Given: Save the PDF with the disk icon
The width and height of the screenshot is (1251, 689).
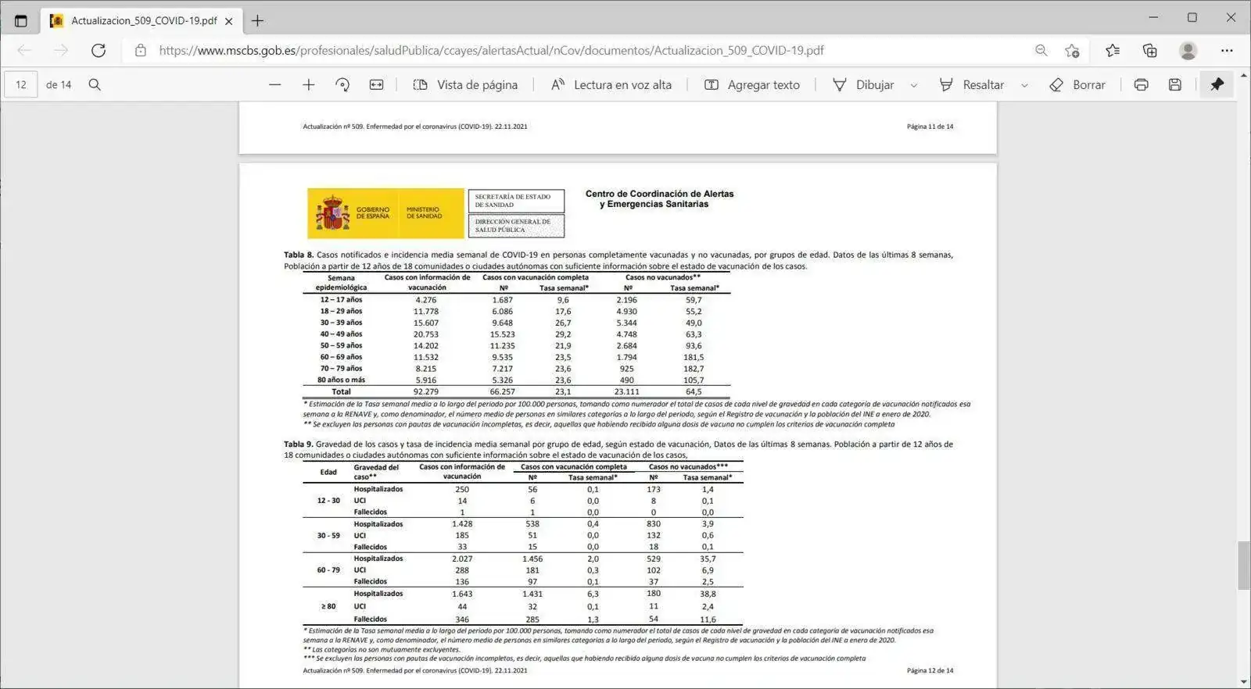Looking at the screenshot, I should pos(1174,84).
